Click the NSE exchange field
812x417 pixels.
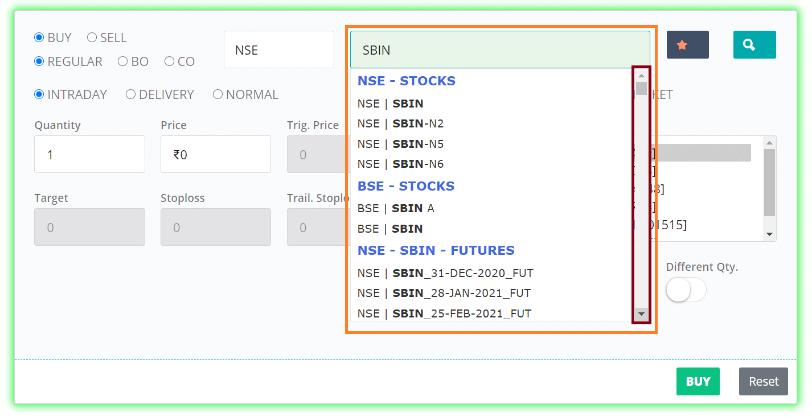click(x=279, y=49)
